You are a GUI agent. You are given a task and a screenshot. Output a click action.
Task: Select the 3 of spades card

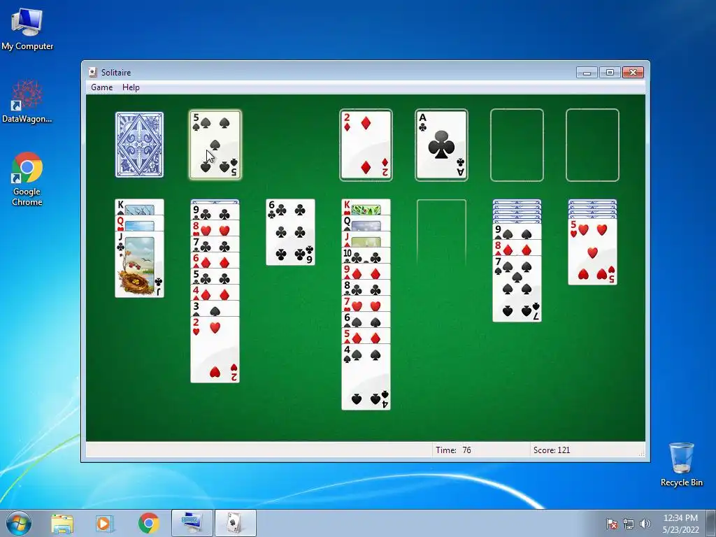pyautogui.click(x=215, y=309)
